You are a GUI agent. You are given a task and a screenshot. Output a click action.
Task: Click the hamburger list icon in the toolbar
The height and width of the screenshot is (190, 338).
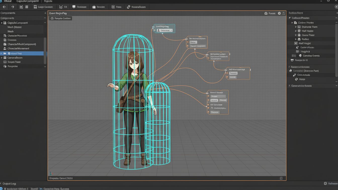coord(27,7)
